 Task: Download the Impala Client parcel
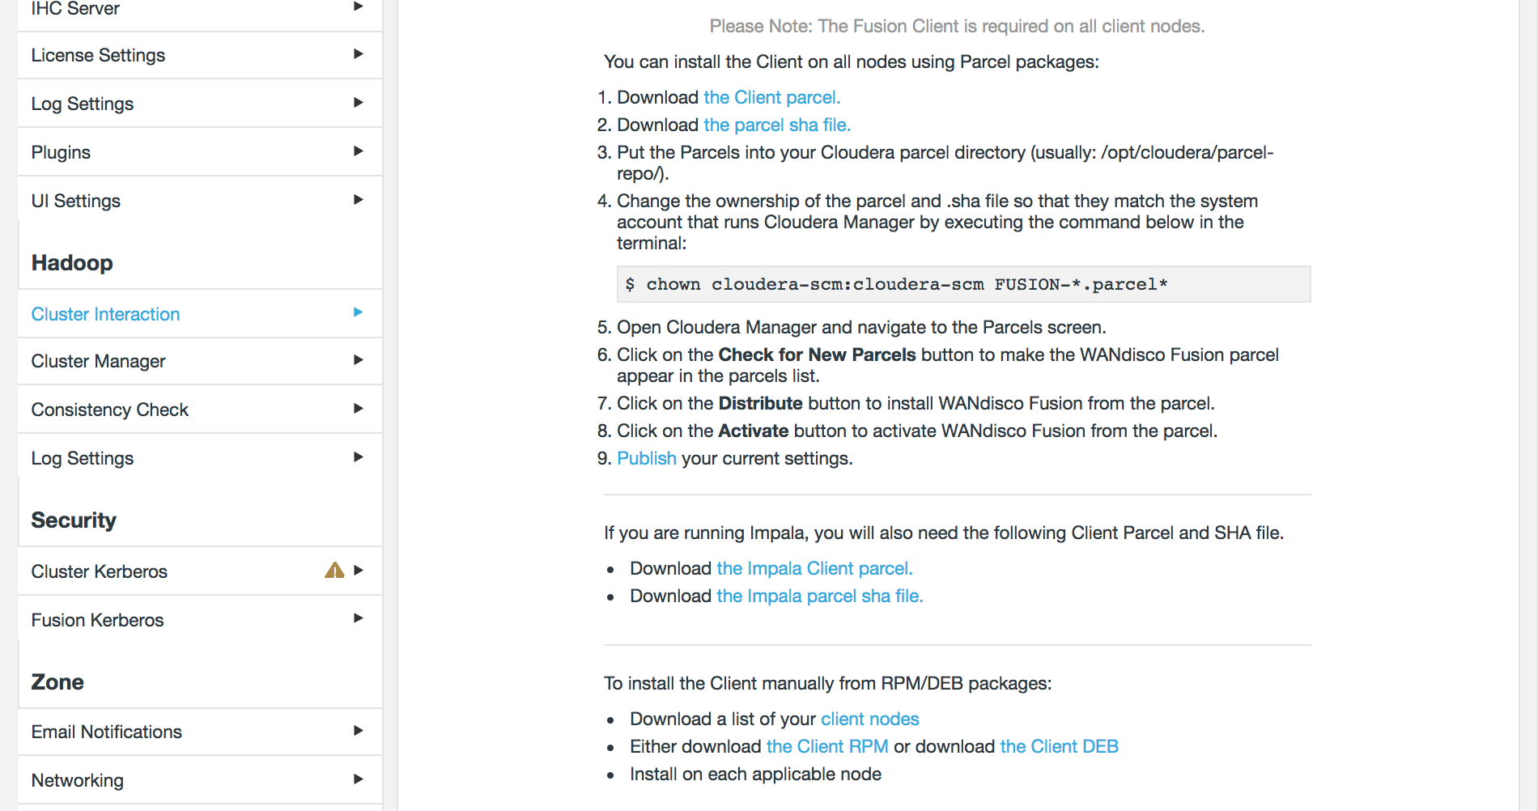pos(814,568)
